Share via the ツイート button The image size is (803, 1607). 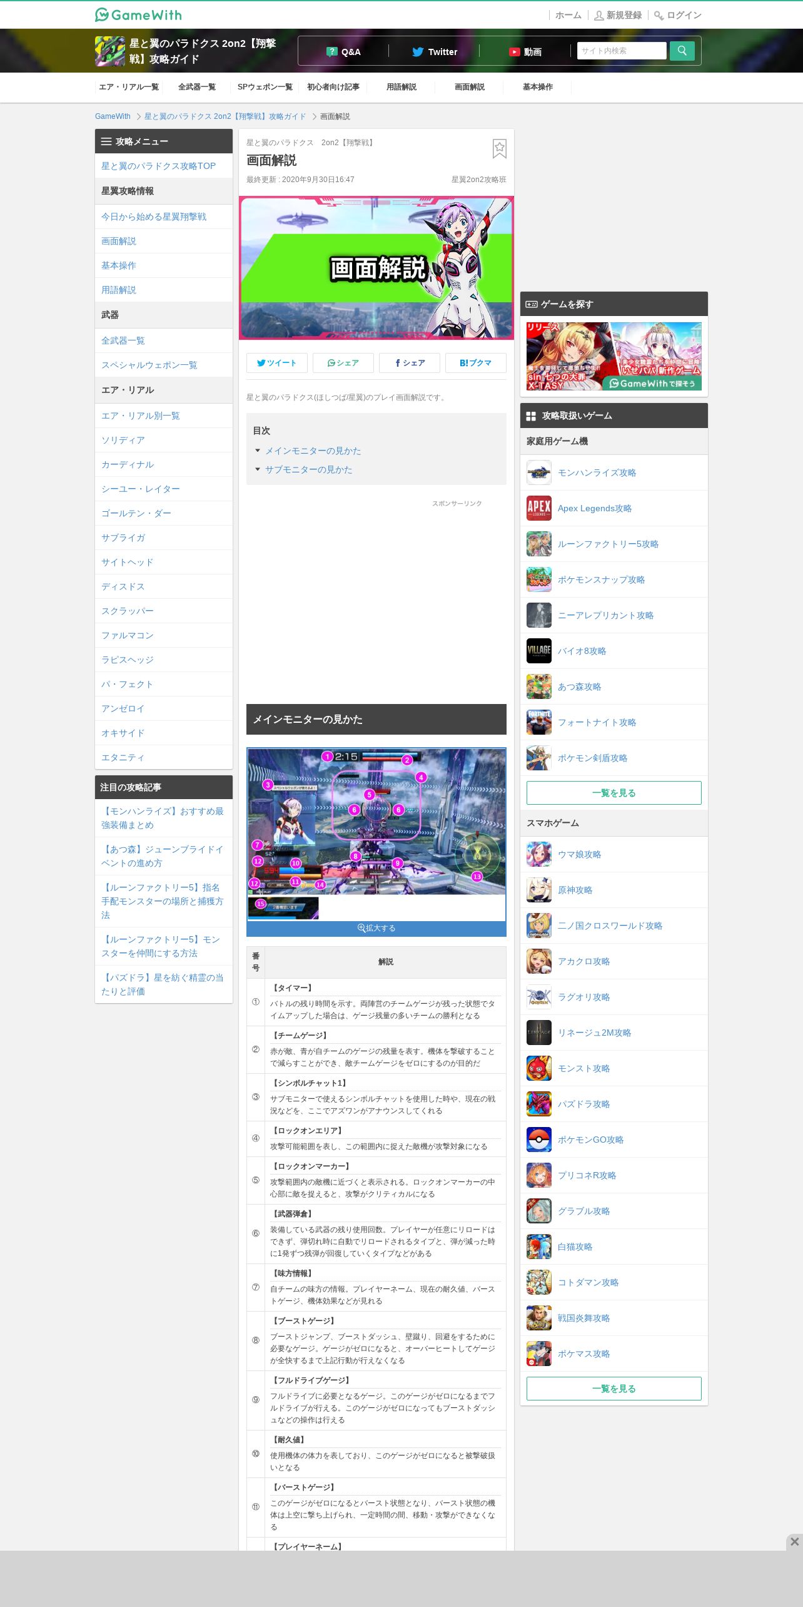277,363
